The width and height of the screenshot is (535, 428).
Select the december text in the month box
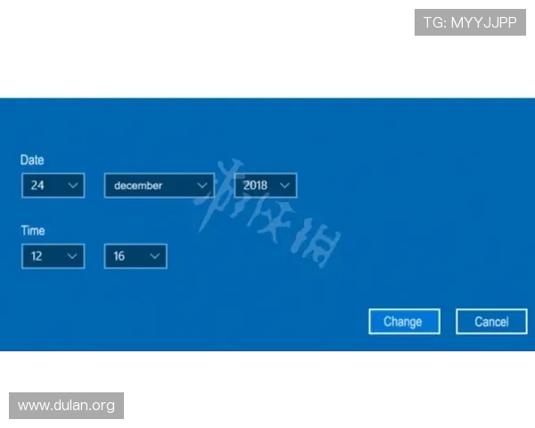click(x=138, y=185)
